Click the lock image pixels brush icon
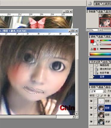Viewport: 111px width, 128px height. click(101, 95)
